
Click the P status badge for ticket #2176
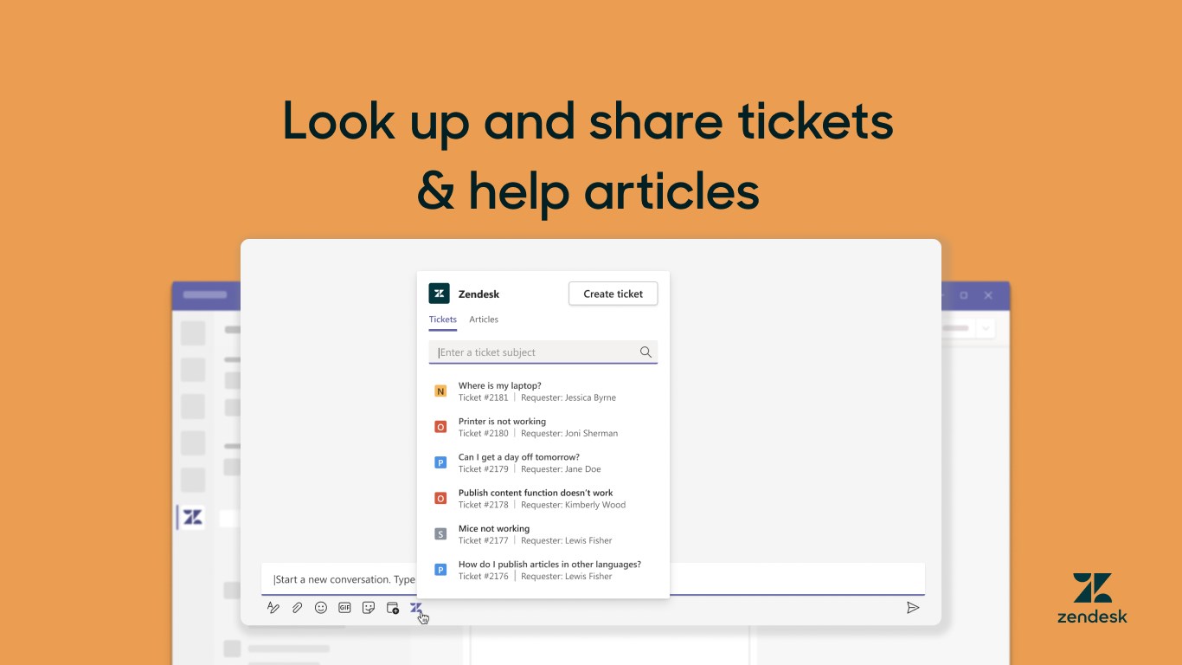tap(440, 570)
